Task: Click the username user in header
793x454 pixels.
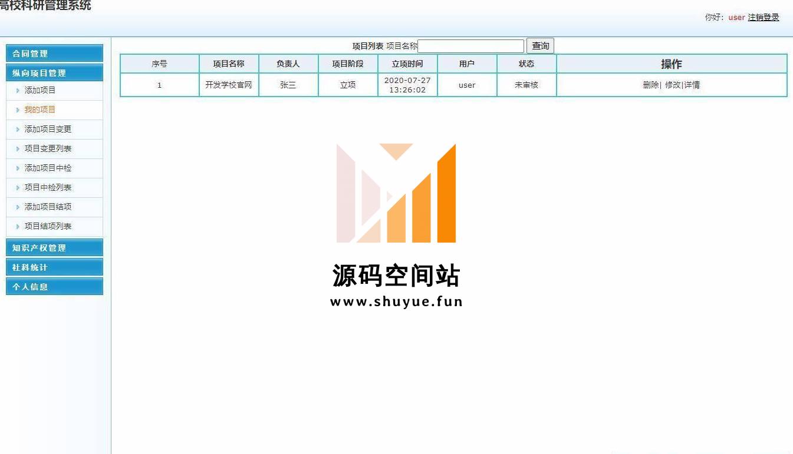Action: pos(737,18)
